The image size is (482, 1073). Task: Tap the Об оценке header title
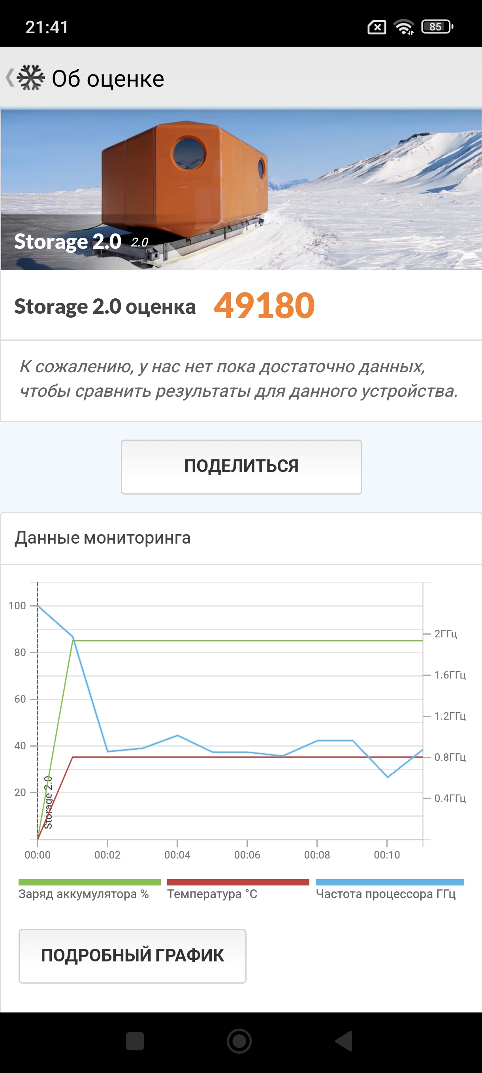[108, 79]
